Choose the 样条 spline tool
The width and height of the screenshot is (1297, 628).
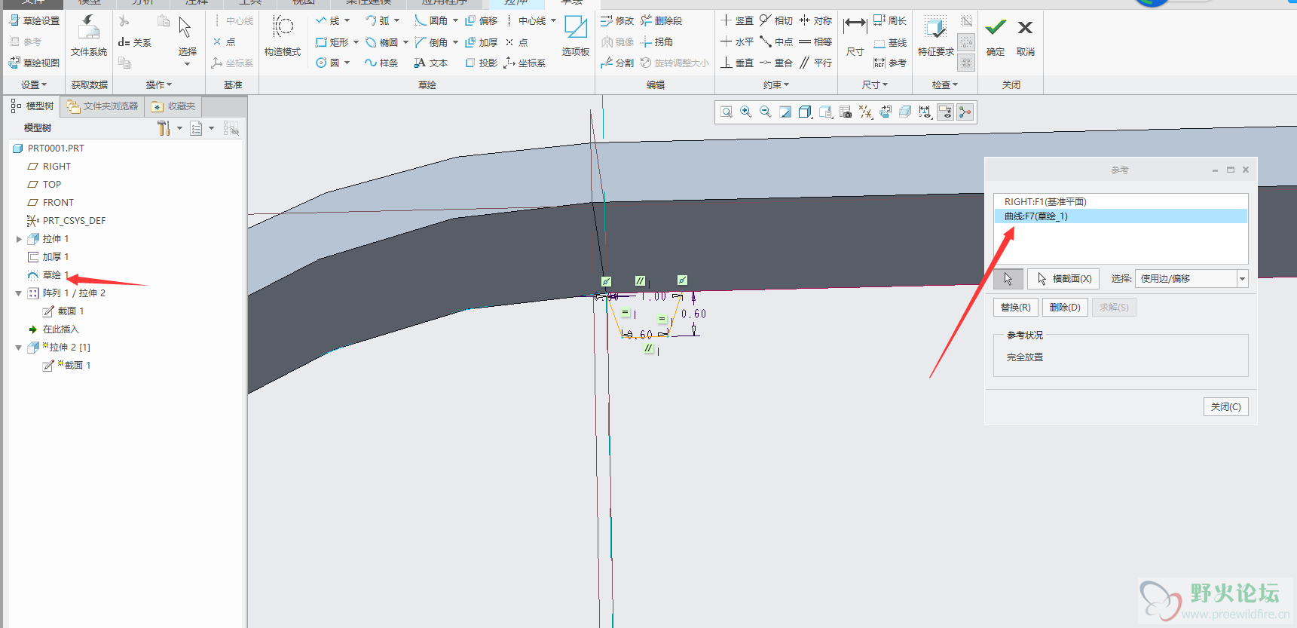381,63
